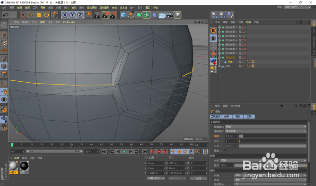This screenshot has height=186, width=316.
Task: Toggle 细分曲面.2 red X
Action: [x=245, y=49]
